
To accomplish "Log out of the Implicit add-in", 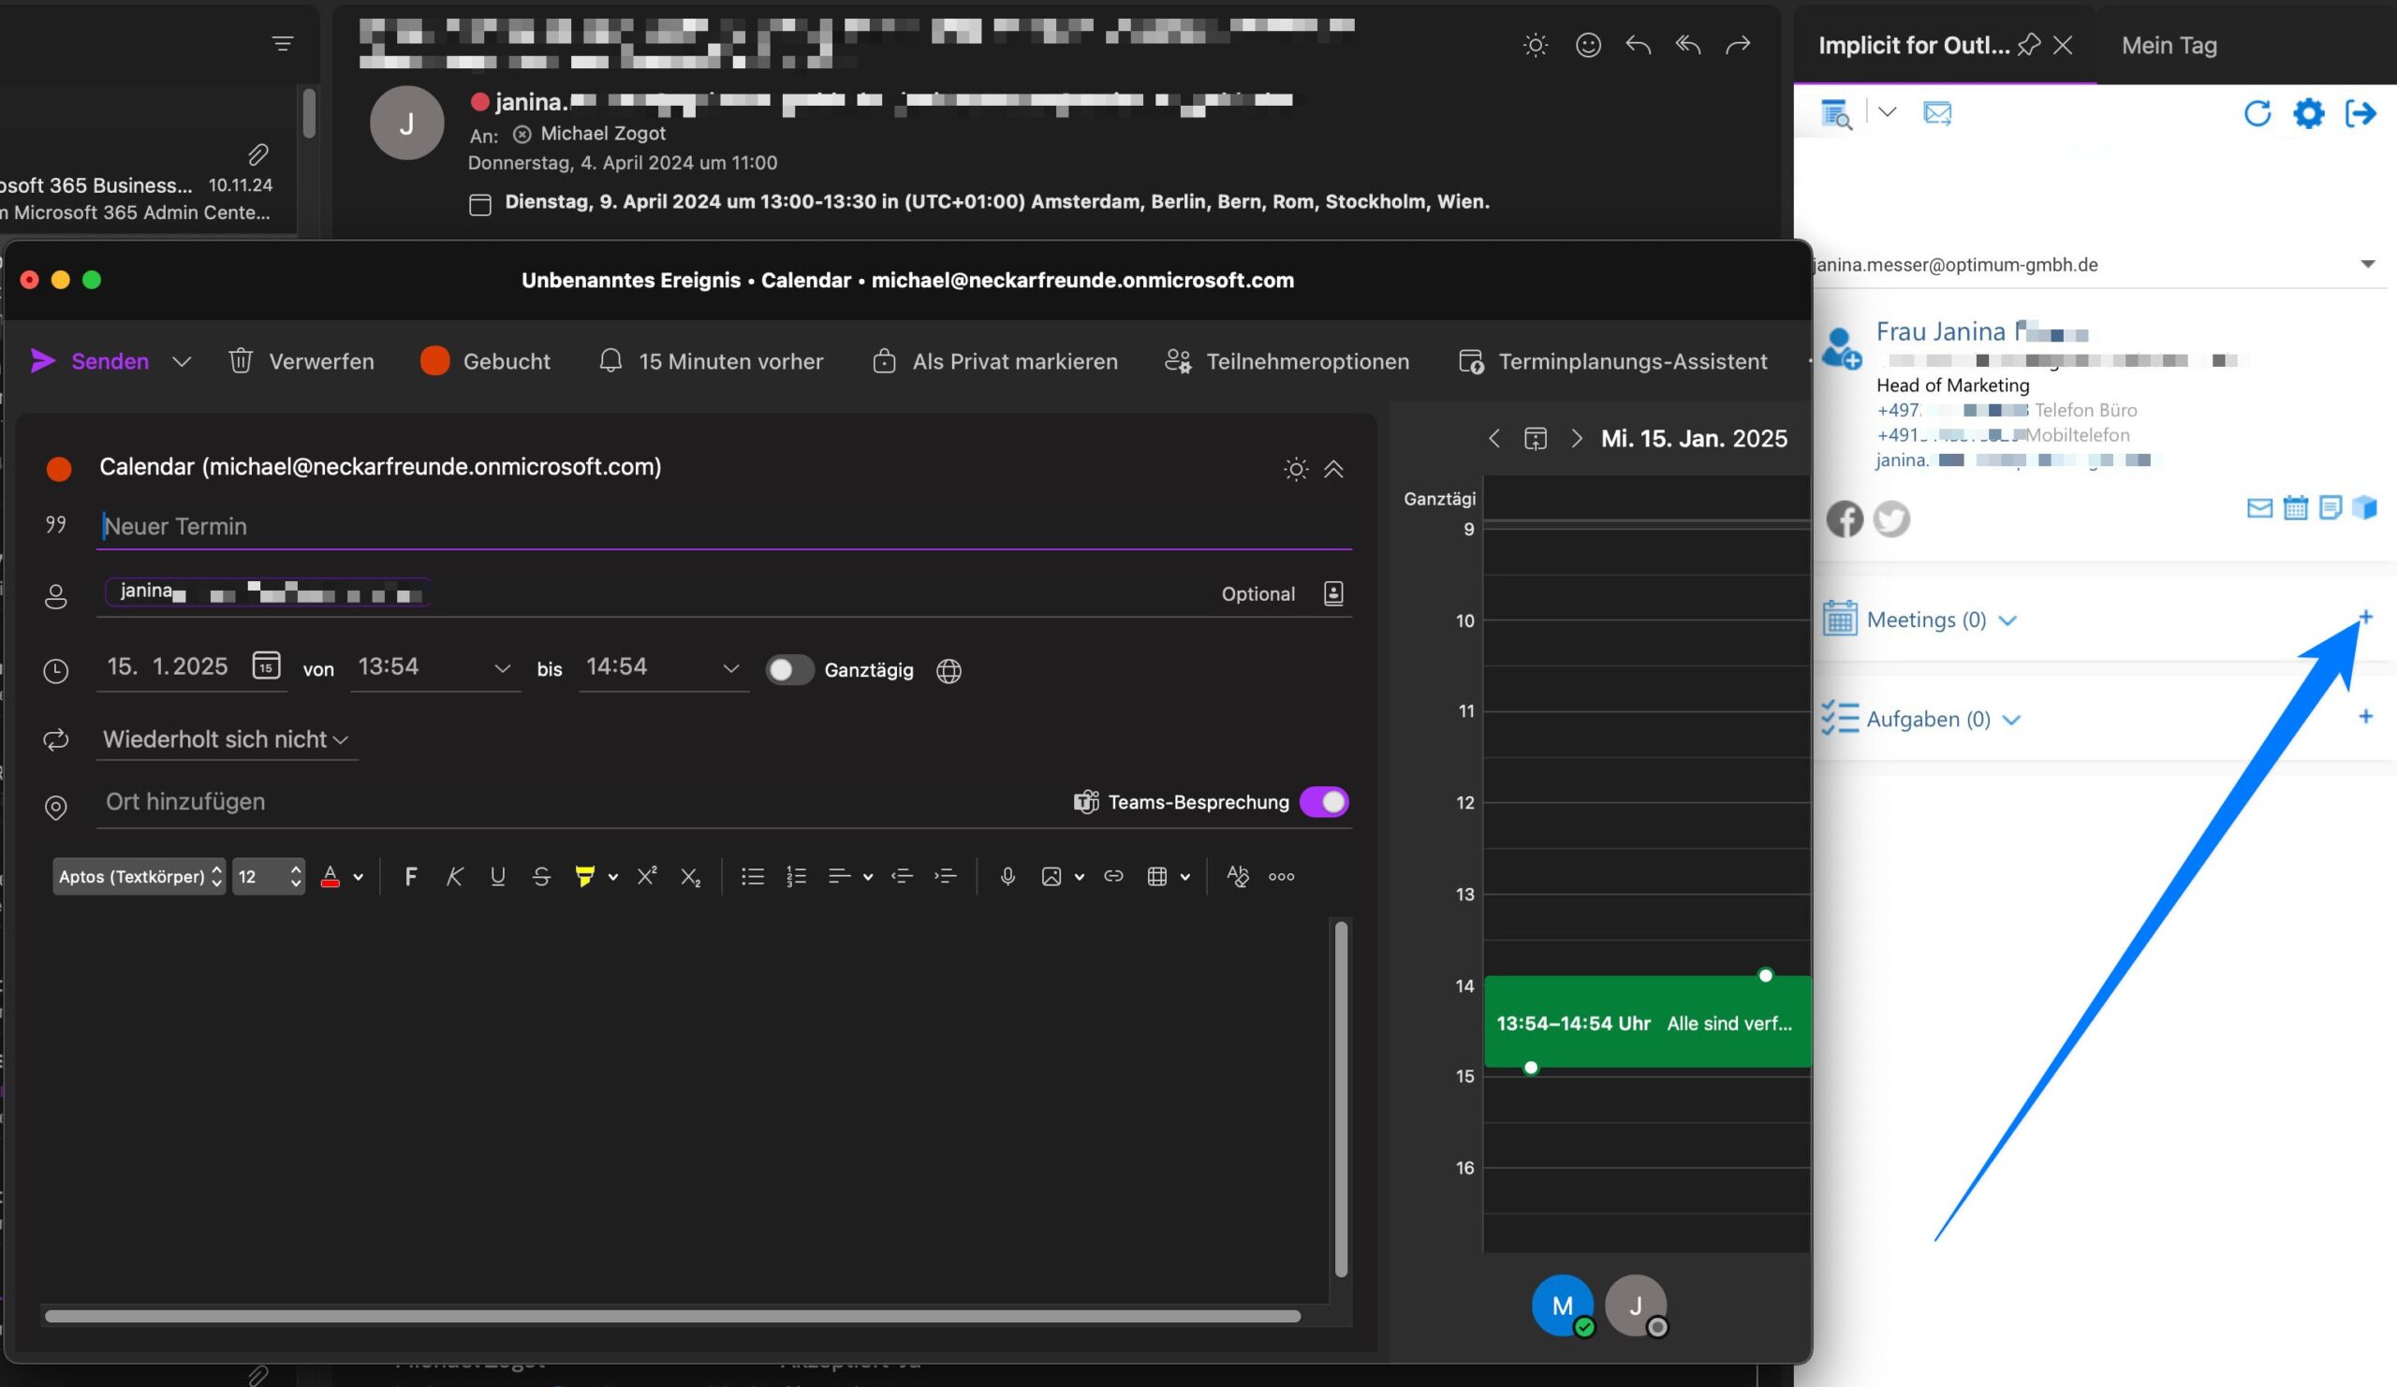I will [2360, 113].
